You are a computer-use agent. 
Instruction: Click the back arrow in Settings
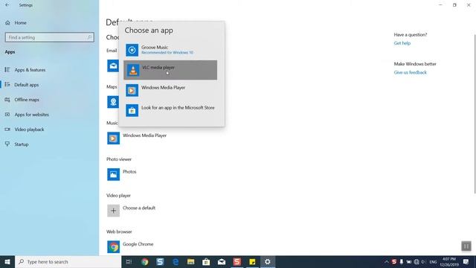[7, 5]
